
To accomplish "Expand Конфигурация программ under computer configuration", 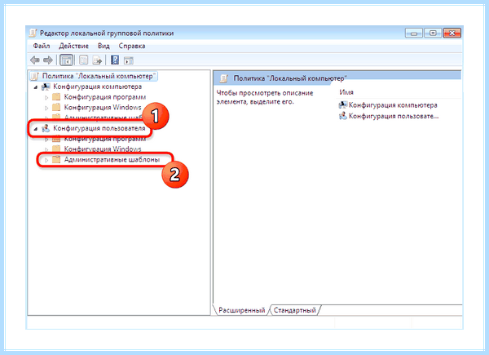I will 46,97.
